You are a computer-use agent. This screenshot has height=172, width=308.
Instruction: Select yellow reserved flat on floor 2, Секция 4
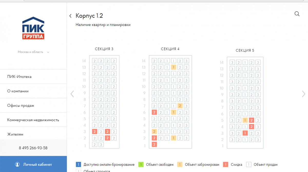pyautogui.click(x=174, y=138)
